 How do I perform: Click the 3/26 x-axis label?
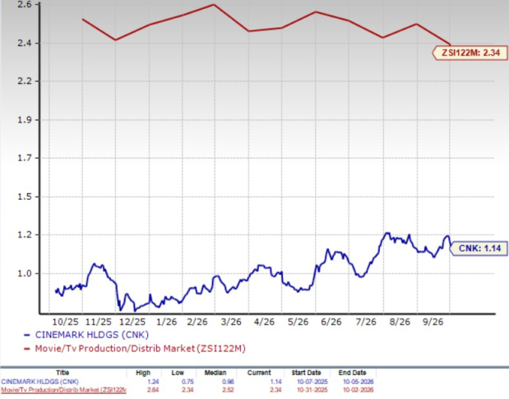tap(231, 322)
